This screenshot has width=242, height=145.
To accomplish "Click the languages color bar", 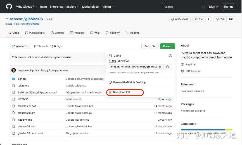I will coord(206,130).
